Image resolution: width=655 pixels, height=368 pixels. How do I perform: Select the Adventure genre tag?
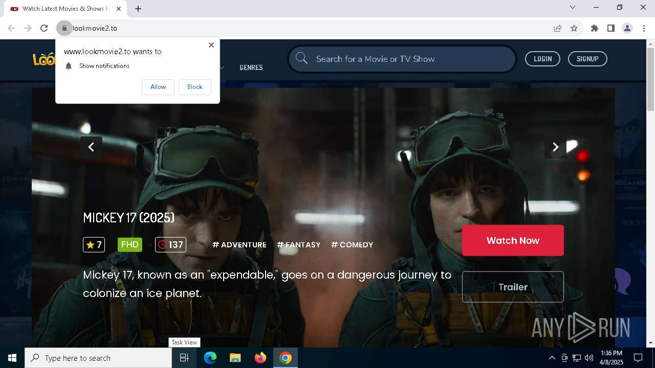[x=239, y=245]
